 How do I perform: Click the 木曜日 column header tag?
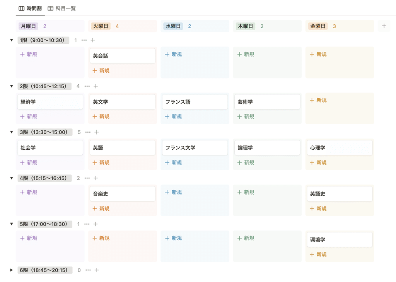(x=246, y=26)
